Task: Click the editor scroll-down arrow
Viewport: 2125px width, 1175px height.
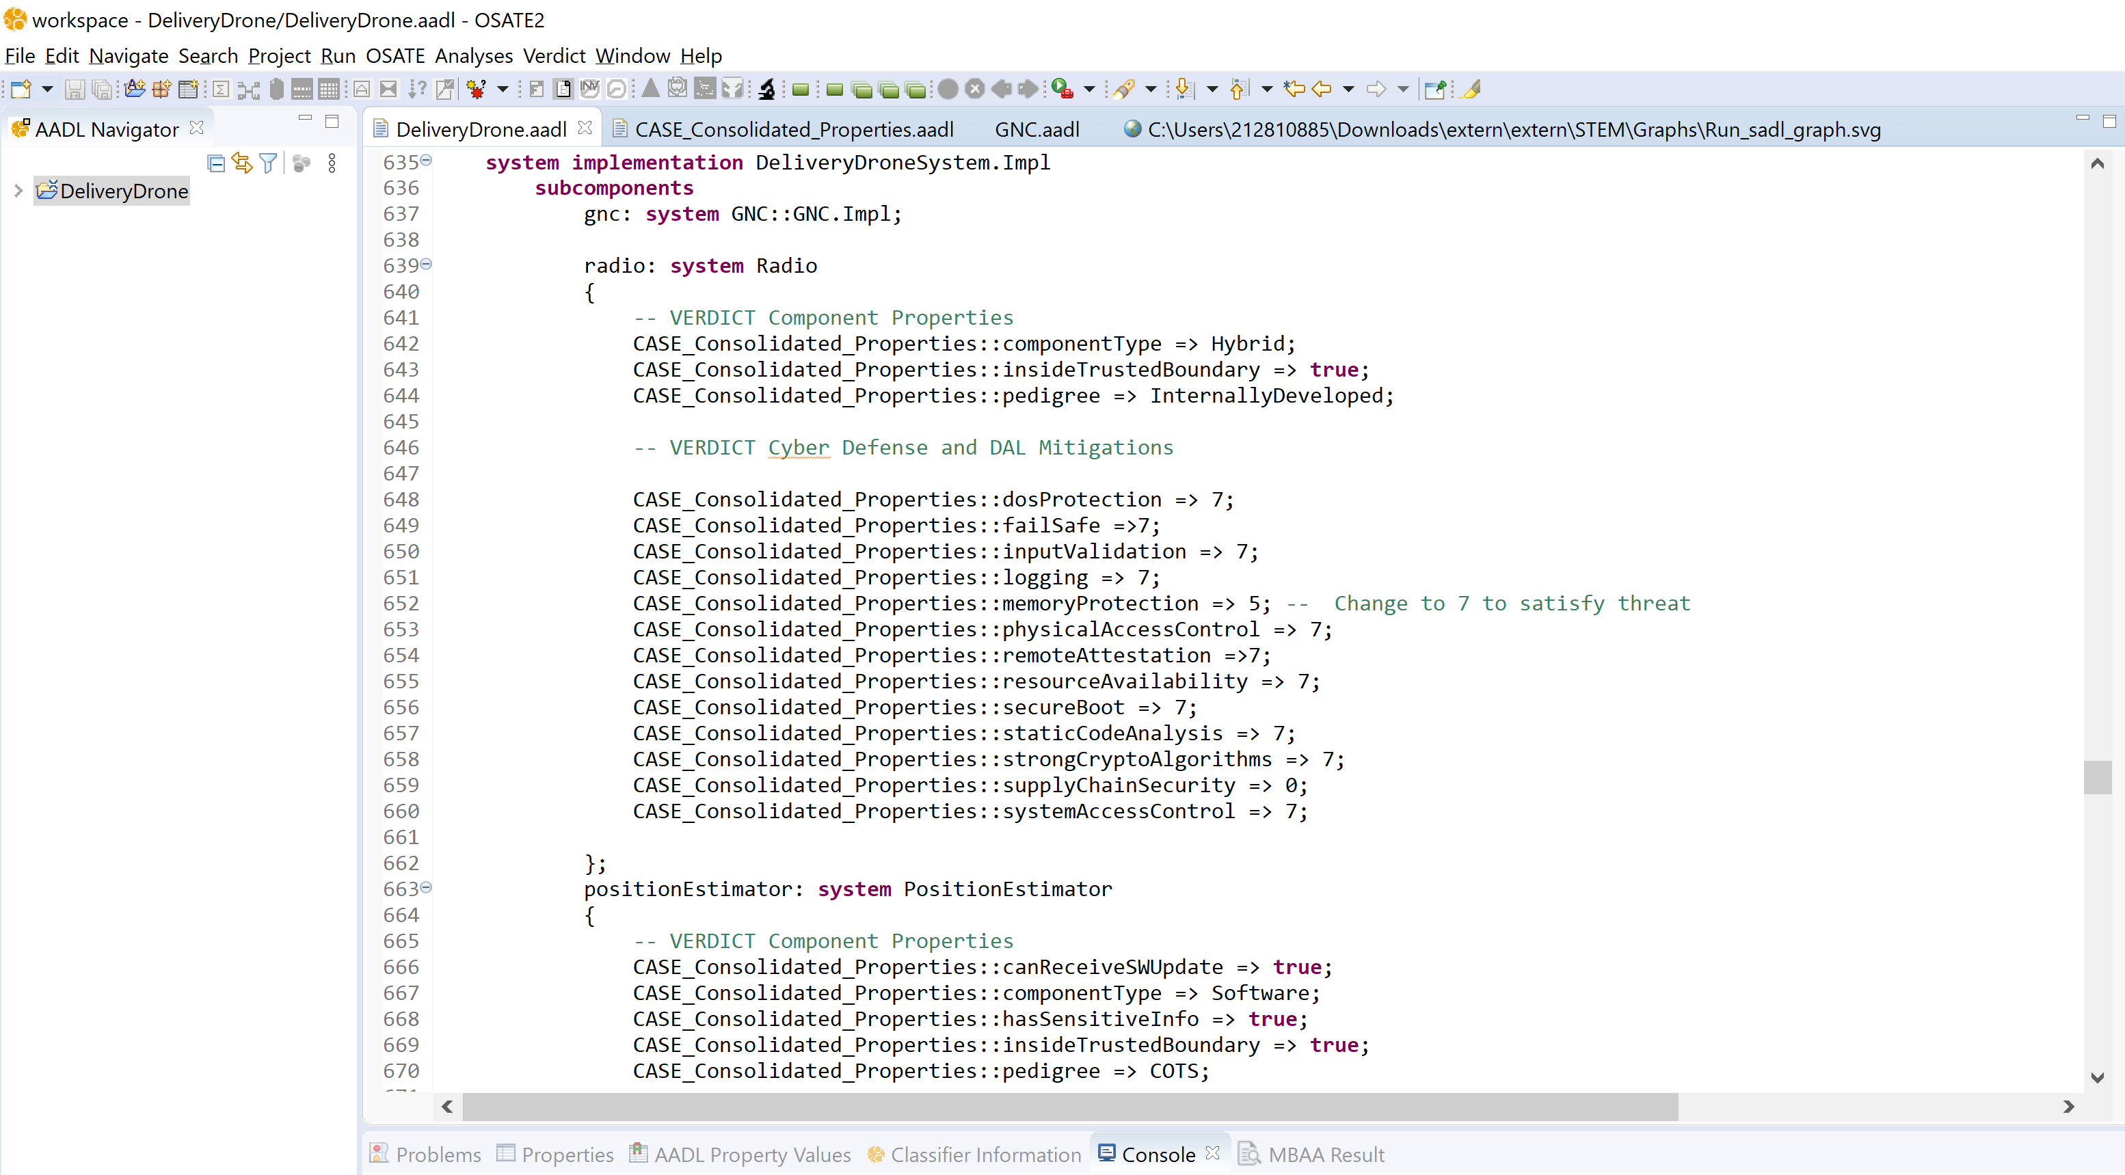Action: tap(2098, 1077)
